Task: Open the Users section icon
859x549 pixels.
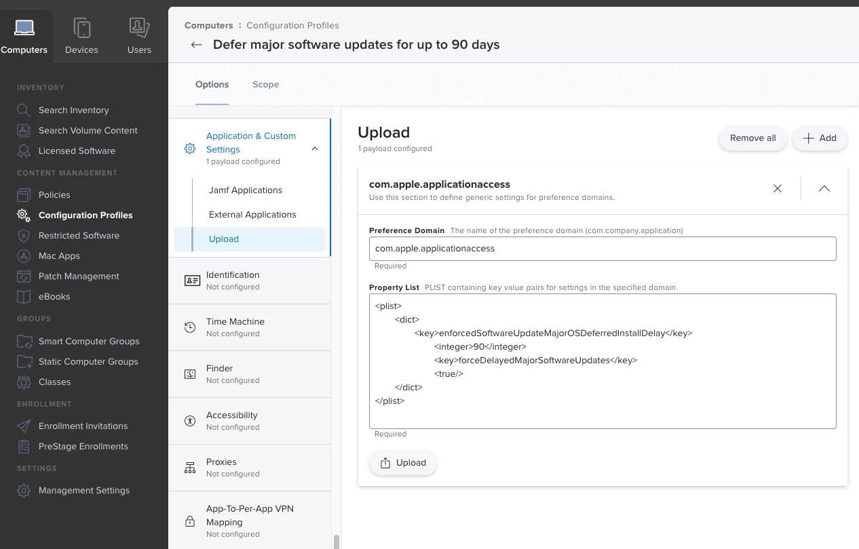Action: click(x=139, y=28)
